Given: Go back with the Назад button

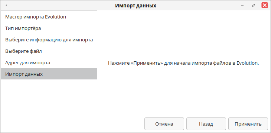Looking at the screenshot, I should (x=206, y=124).
